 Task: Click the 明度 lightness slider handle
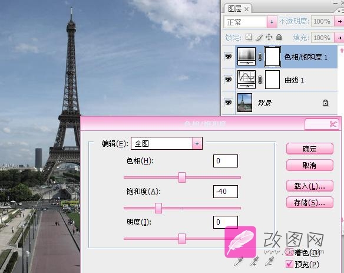click(x=182, y=239)
